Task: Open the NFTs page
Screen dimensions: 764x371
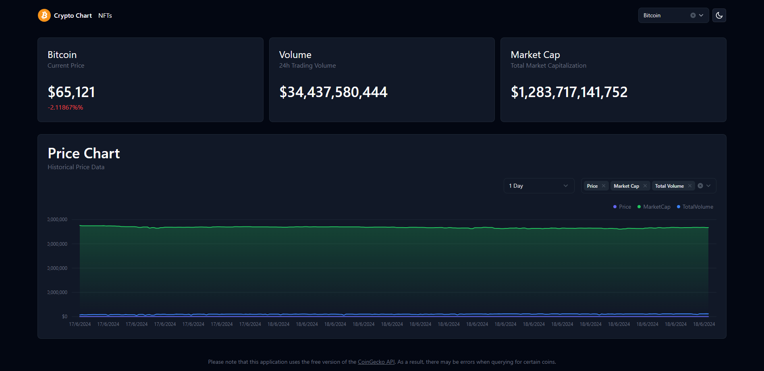Action: 105,15
